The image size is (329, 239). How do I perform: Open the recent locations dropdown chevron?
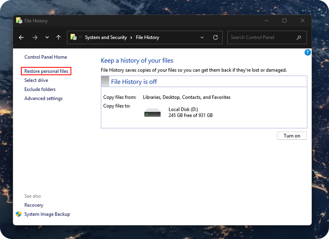47,37
